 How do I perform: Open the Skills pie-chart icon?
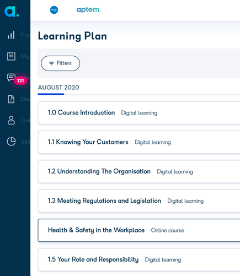[x=11, y=142]
